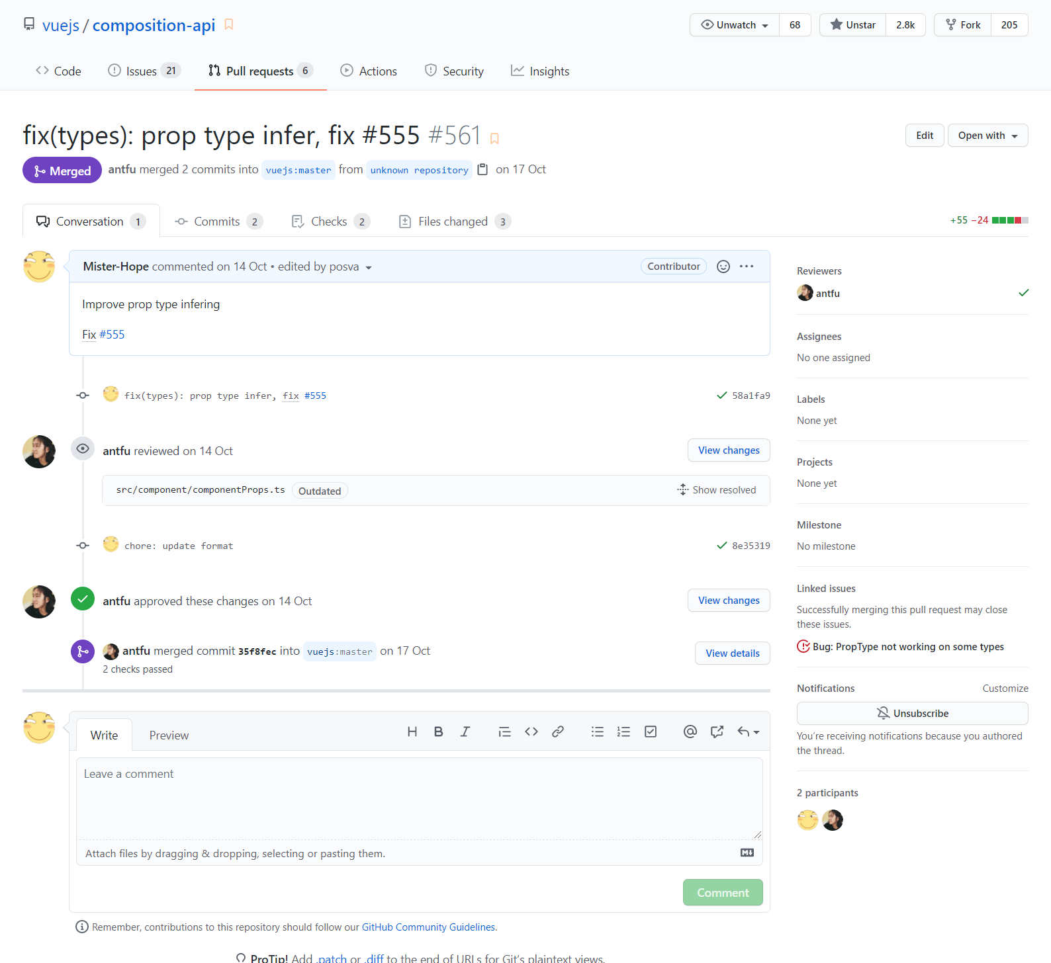Click View changes on antfu's review

click(729, 450)
